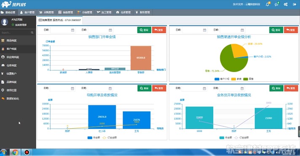The height and width of the screenshot is (156, 300).
Task: Switch to the 仓库管理 top menu
Action: (x=123, y=12)
